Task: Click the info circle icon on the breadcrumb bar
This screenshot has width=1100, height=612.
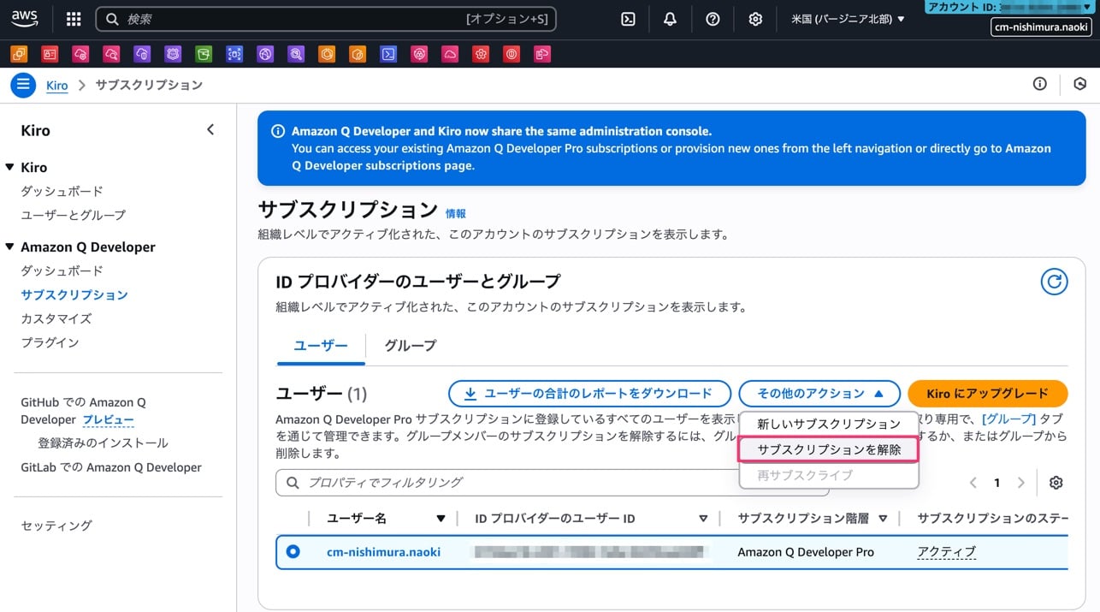Action: (x=1039, y=84)
